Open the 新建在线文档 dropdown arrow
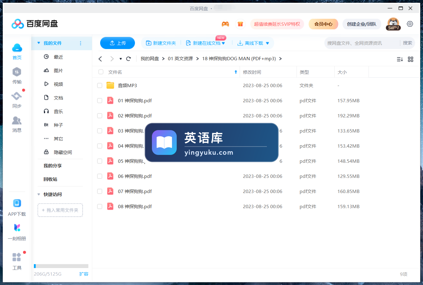423x285 pixels. click(x=223, y=43)
